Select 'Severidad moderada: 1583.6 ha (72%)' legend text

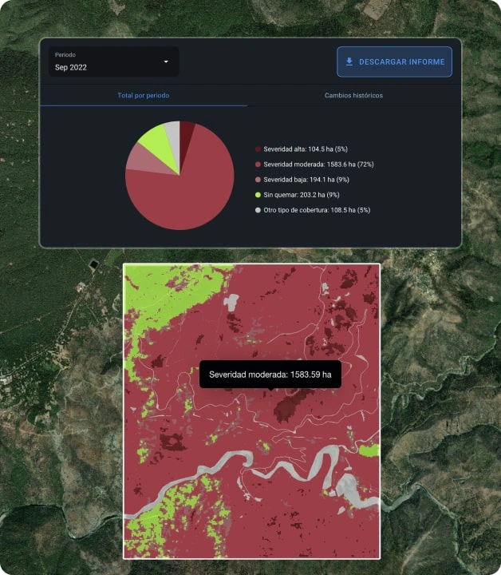(x=318, y=165)
